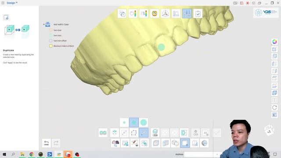Viewport: 281px width, 158px height.
Task: Click the clipboard checkmark complete icon
Action: 198,14
